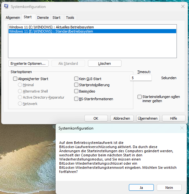Click Löschen to remove boot entry
This screenshot has width=189, height=194.
105,63
